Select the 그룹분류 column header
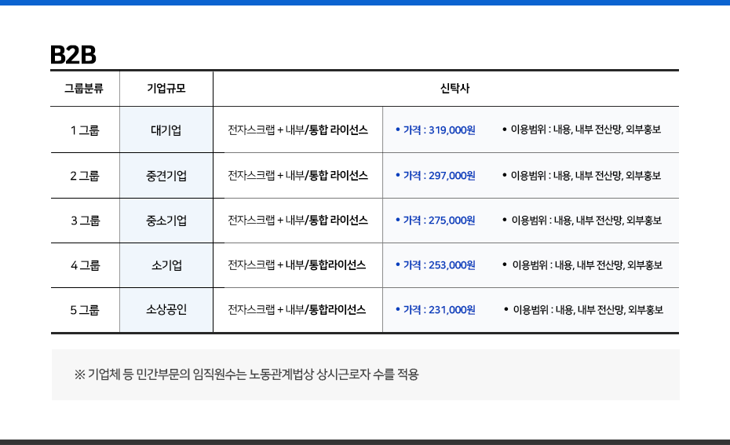The height and width of the screenshot is (445, 730). tap(84, 88)
